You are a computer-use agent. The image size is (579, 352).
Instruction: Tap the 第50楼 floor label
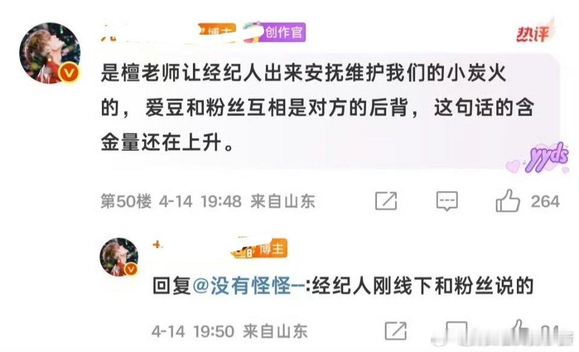pyautogui.click(x=126, y=202)
